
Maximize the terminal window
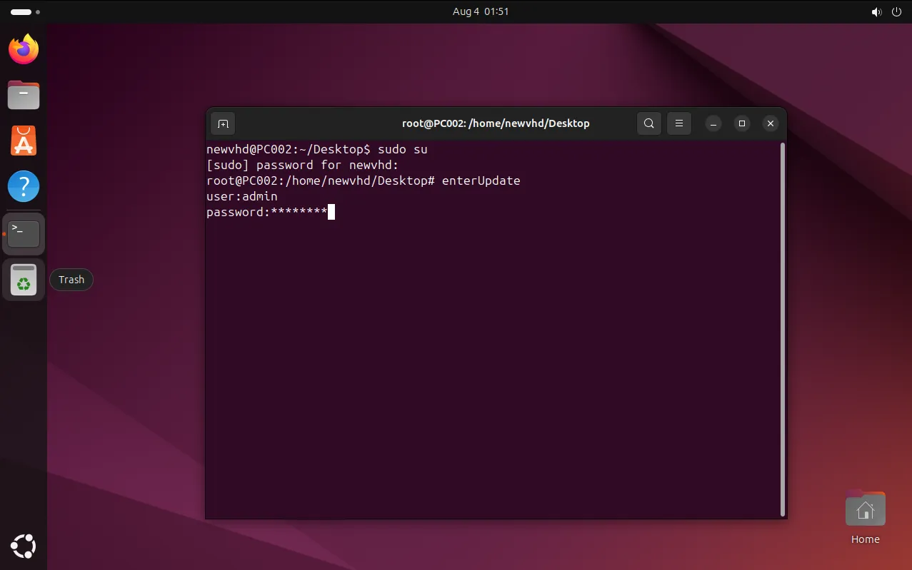(x=741, y=123)
